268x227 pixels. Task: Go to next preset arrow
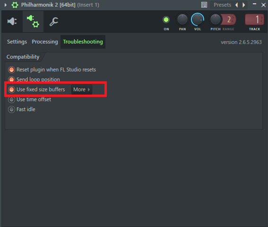244,5
